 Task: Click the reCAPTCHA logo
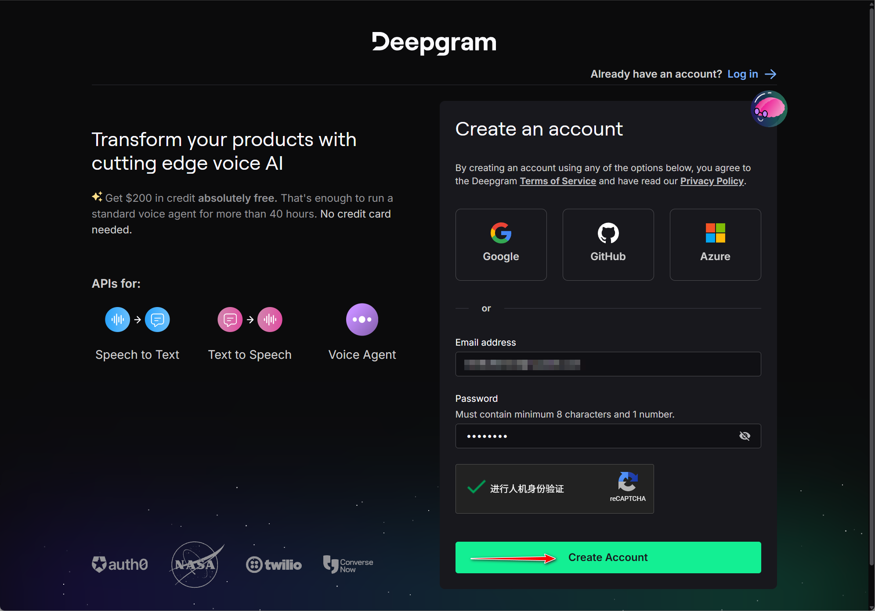coord(628,482)
